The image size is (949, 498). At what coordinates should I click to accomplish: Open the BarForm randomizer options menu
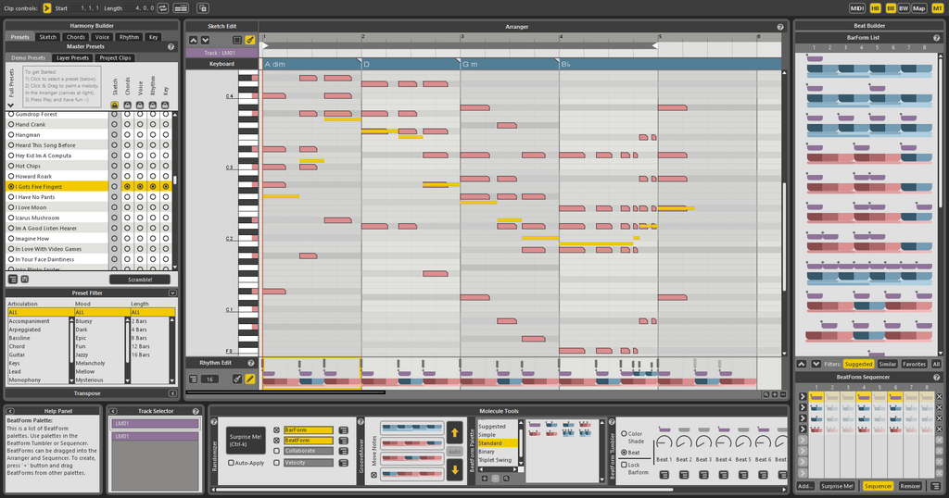point(343,430)
